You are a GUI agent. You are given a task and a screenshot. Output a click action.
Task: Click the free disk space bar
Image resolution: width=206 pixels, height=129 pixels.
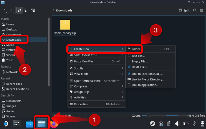point(177,115)
